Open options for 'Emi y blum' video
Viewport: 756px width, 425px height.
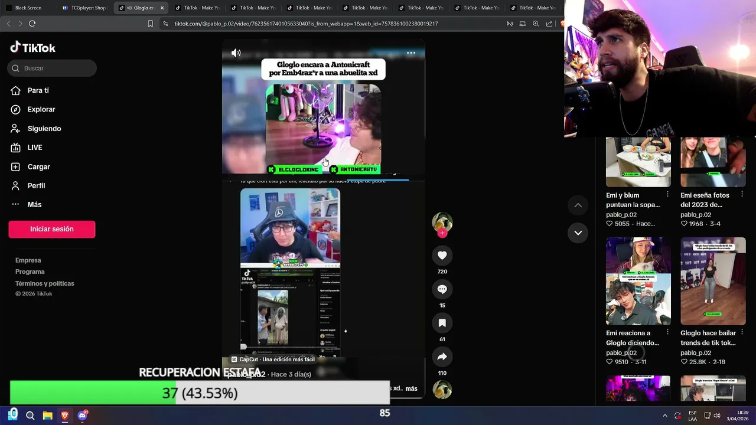[x=668, y=195]
